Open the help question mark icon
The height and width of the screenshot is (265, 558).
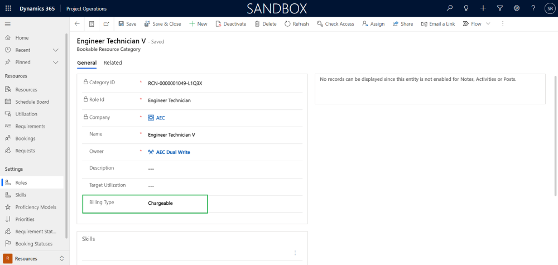pyautogui.click(x=533, y=8)
